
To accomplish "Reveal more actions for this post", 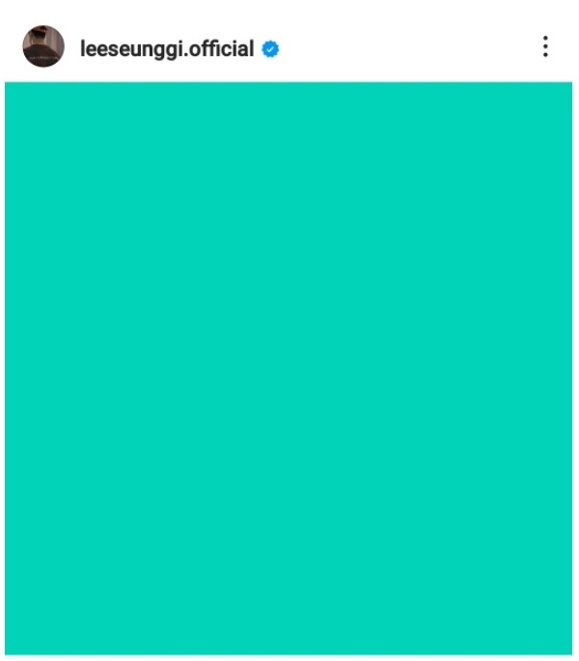I will coord(545,46).
